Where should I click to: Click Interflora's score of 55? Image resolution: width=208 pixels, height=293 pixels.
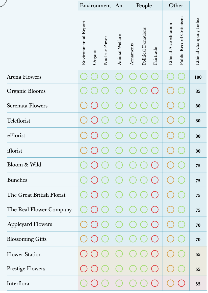[x=198, y=284]
